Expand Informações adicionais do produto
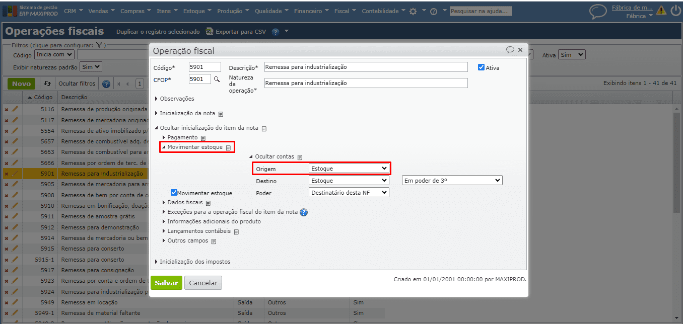This screenshot has height=324, width=683. point(212,221)
